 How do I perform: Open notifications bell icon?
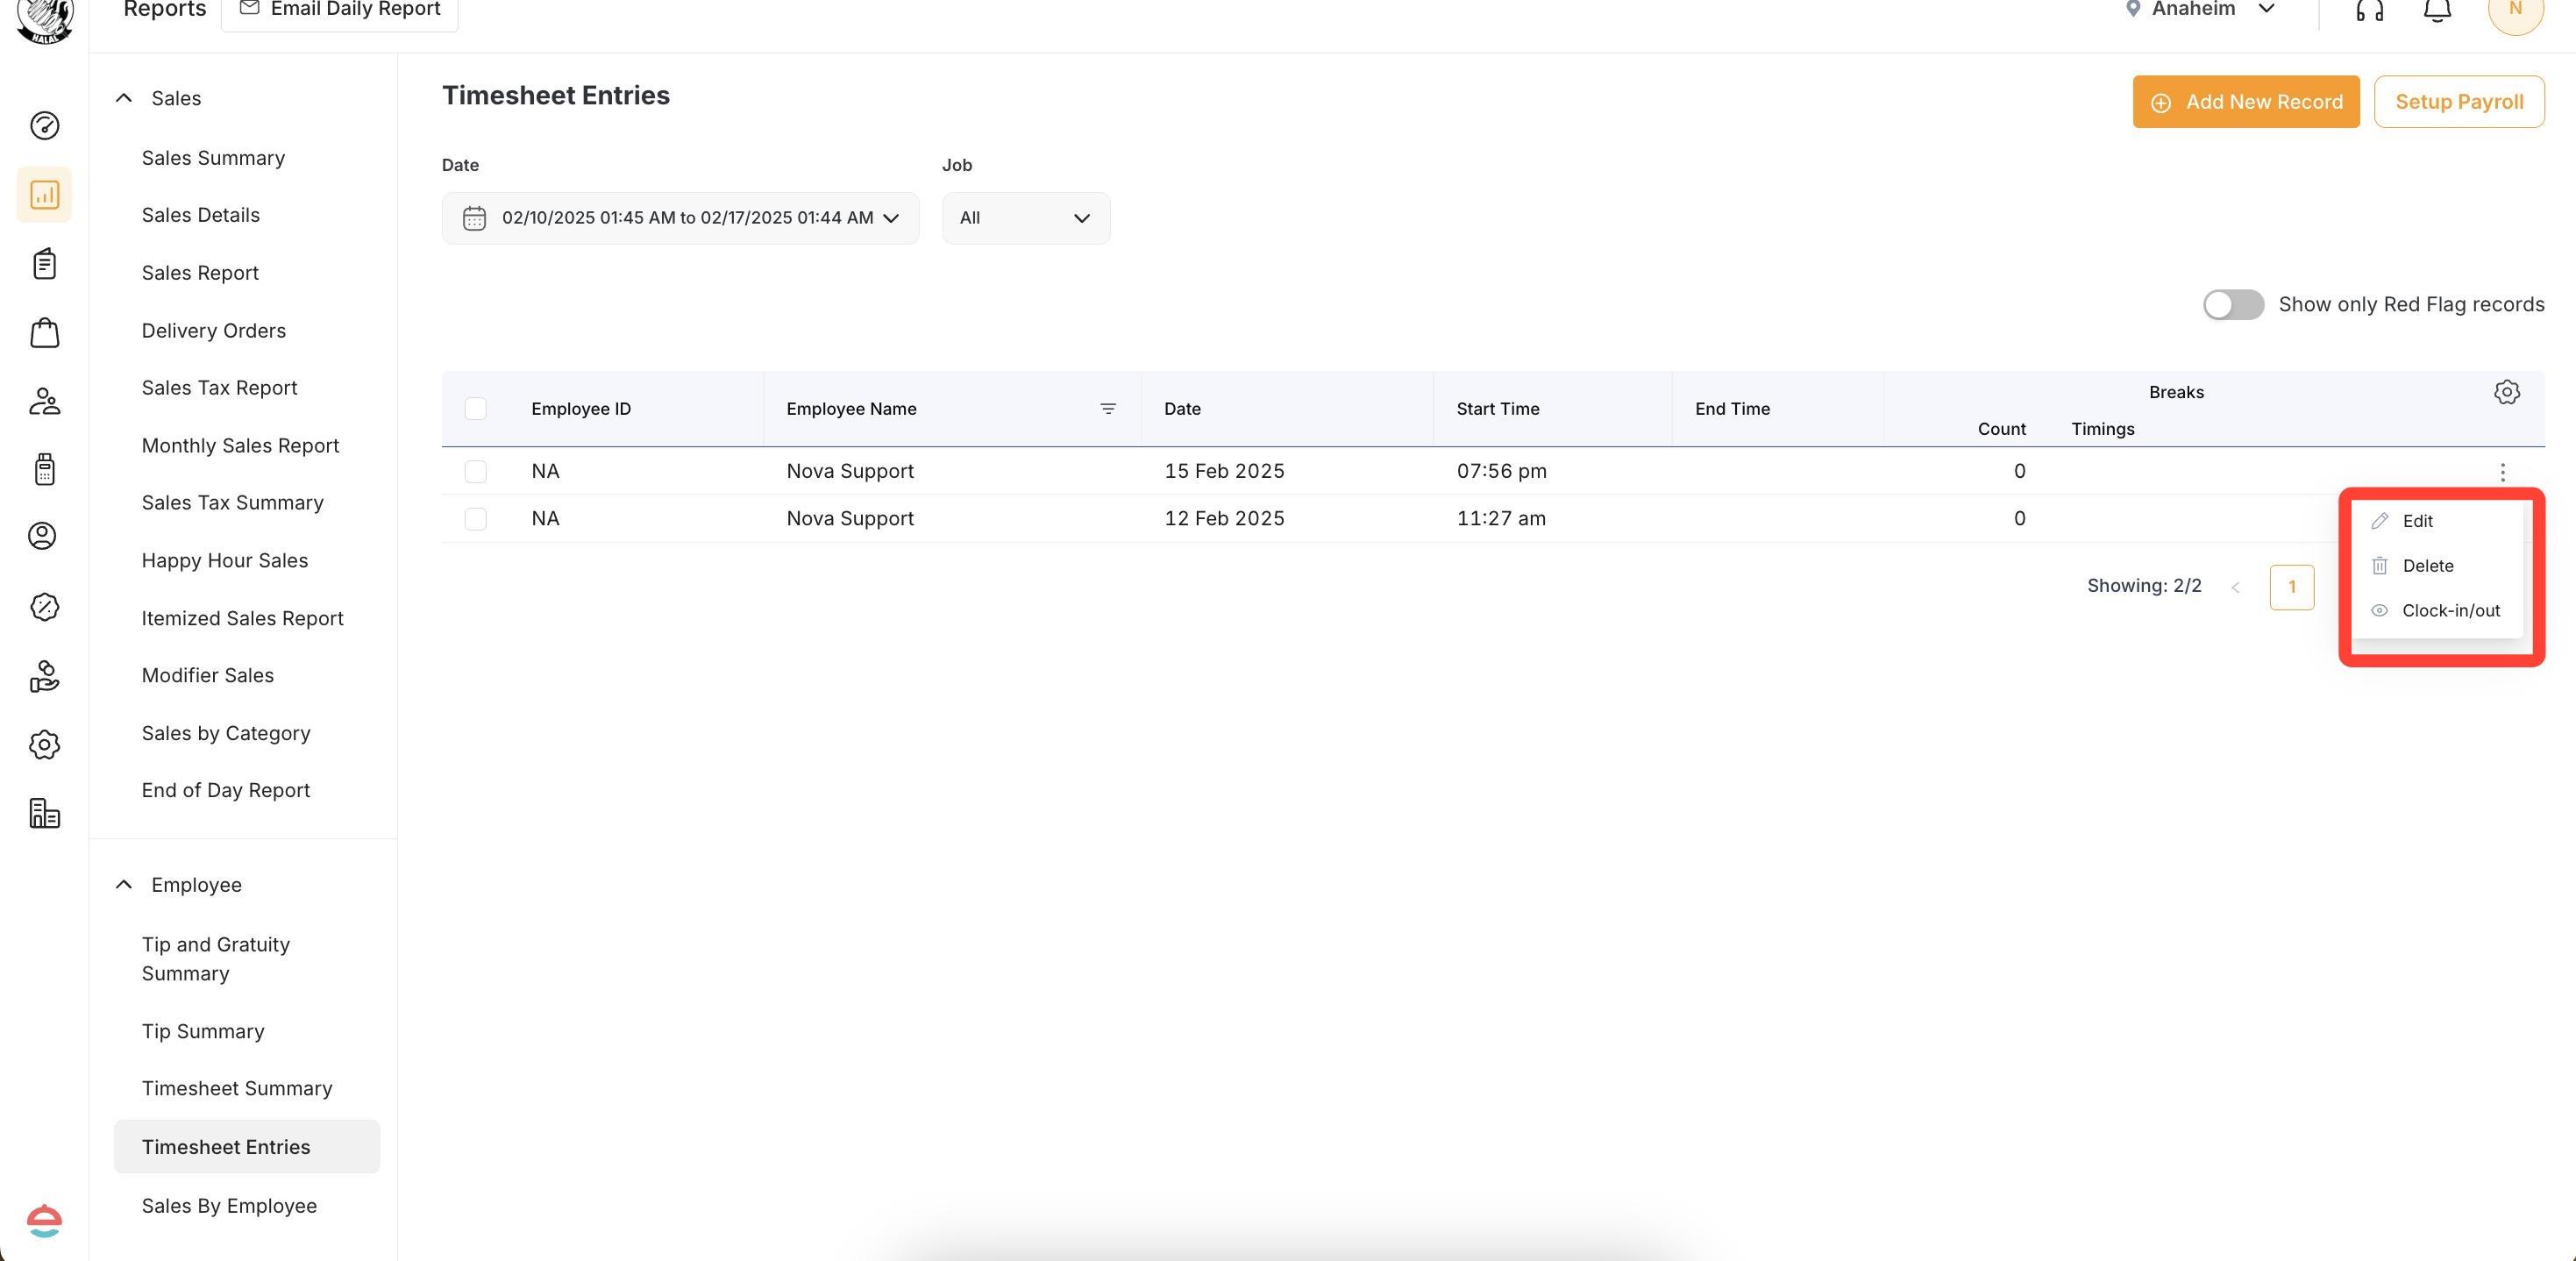pyautogui.click(x=2437, y=10)
